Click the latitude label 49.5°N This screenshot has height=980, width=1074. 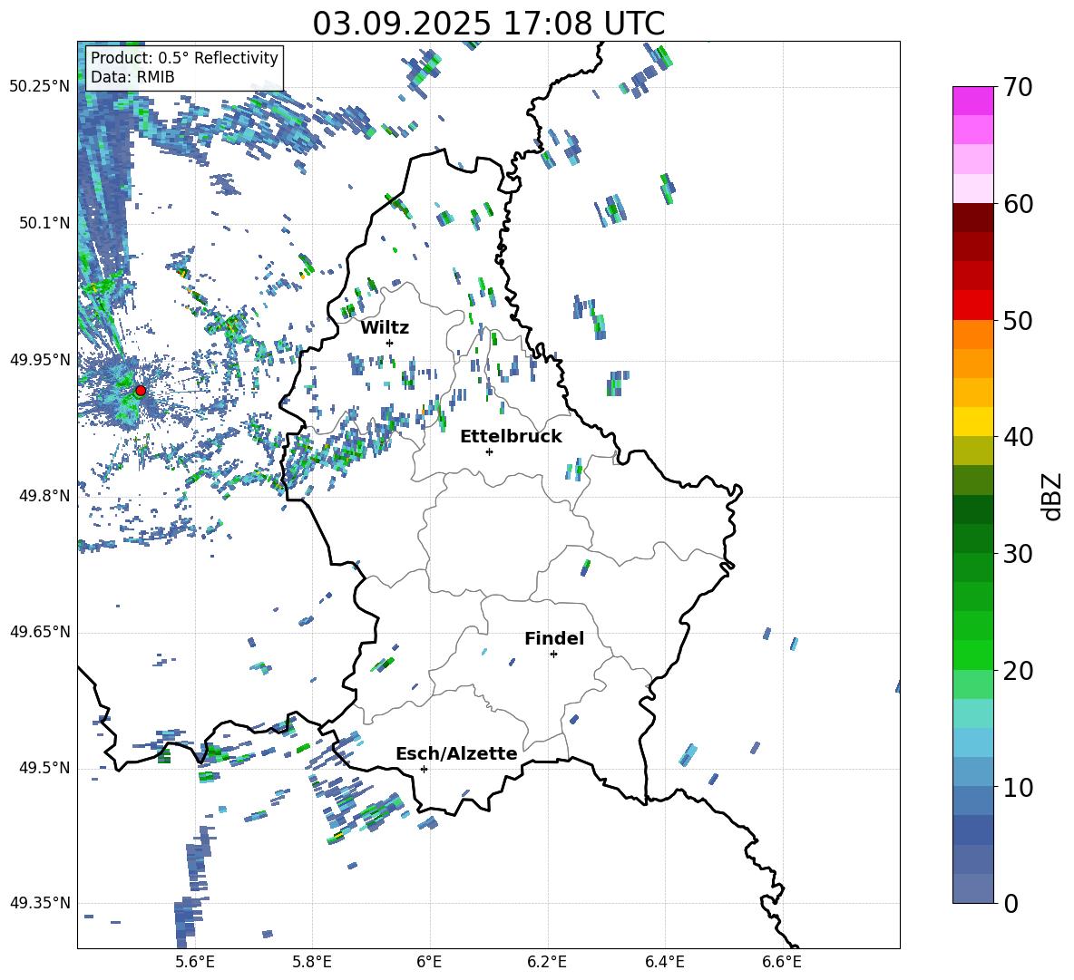click(x=44, y=768)
